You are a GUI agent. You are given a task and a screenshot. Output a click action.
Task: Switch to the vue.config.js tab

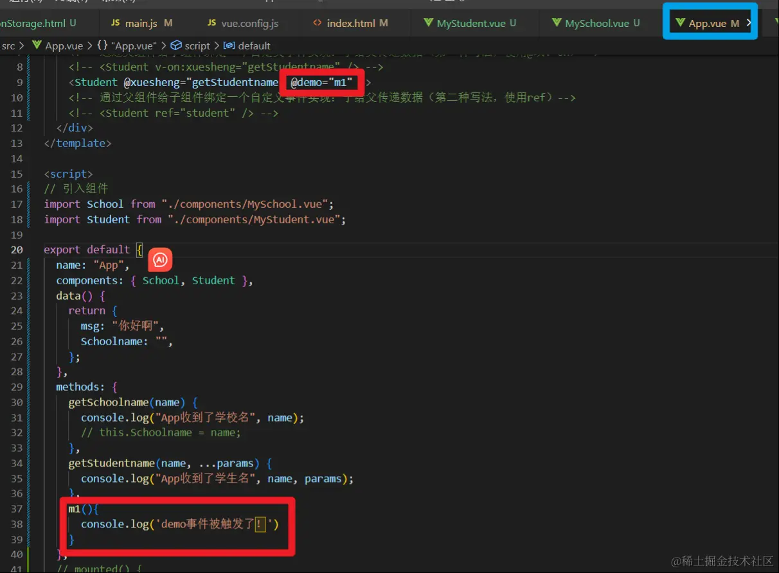click(x=243, y=23)
